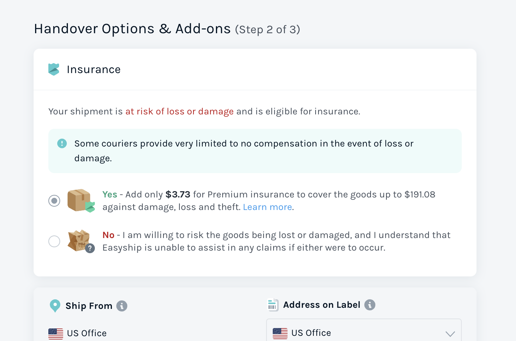This screenshot has width=516, height=341.
Task: Click the Address on Label shipping label icon
Action: point(272,305)
